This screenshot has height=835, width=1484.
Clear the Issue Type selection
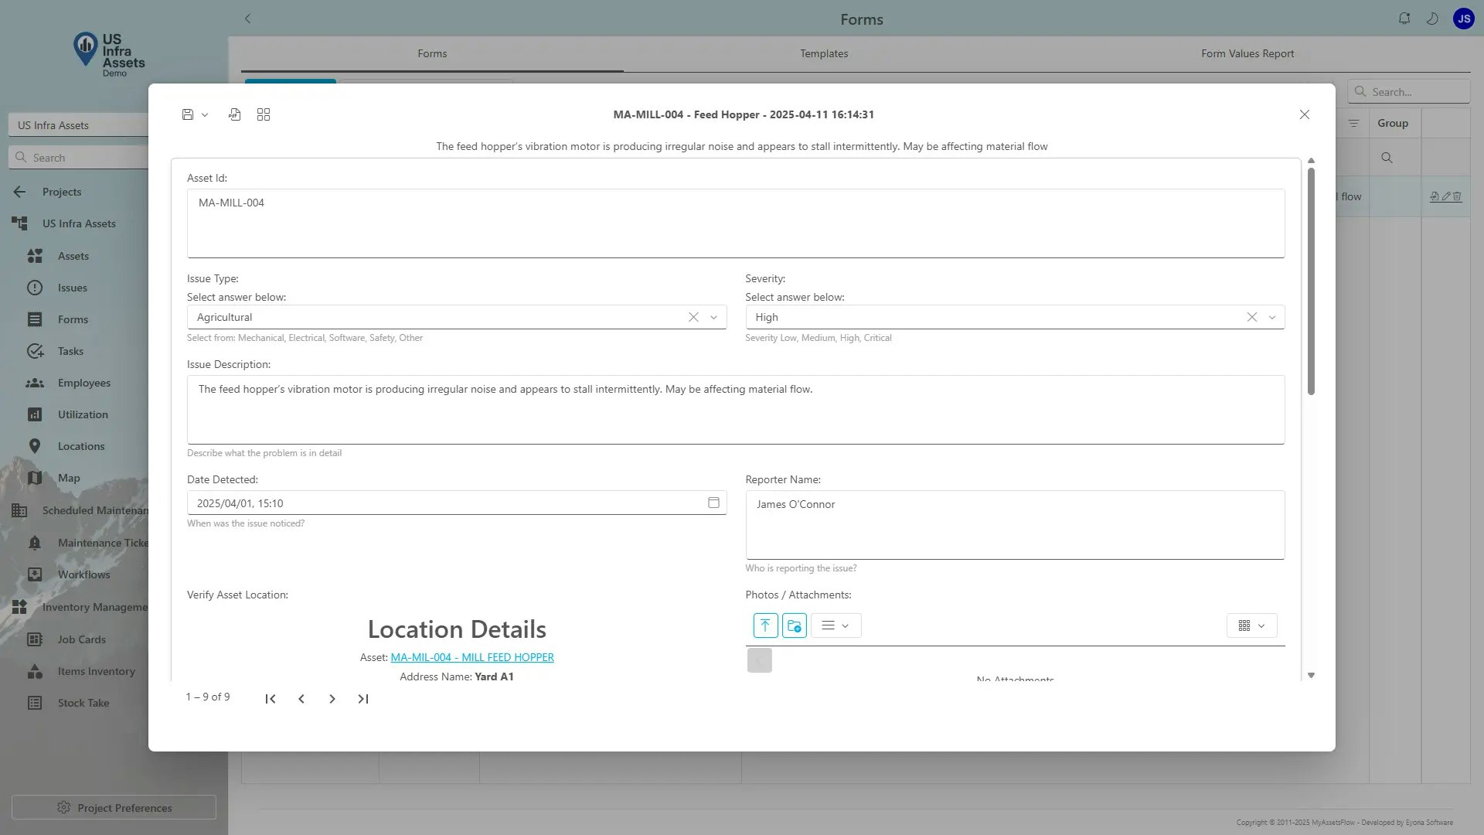[693, 317]
